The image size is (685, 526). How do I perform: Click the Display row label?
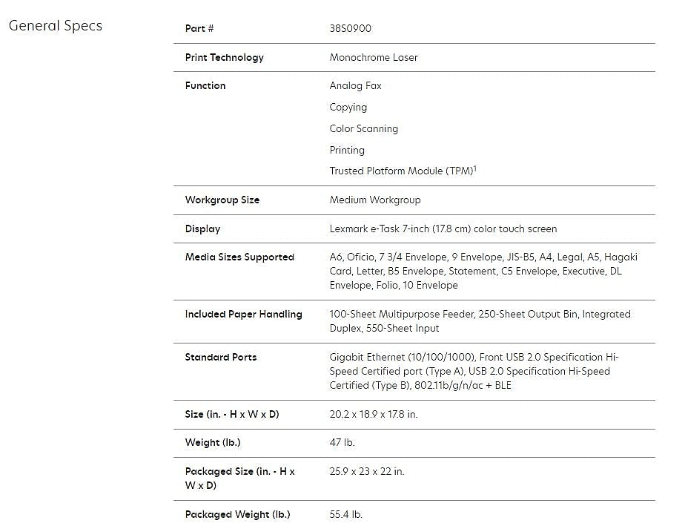point(202,229)
